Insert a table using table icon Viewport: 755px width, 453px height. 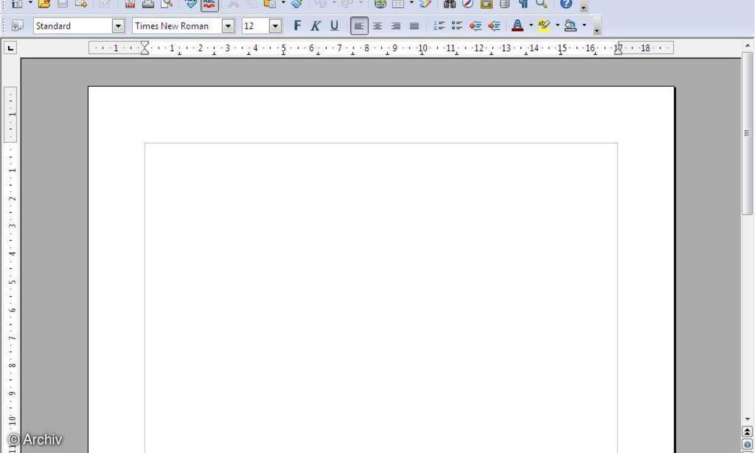pos(398,4)
